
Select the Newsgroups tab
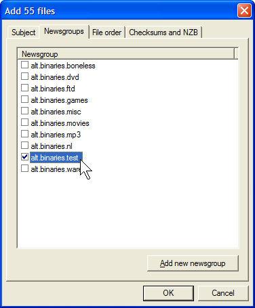click(x=64, y=31)
